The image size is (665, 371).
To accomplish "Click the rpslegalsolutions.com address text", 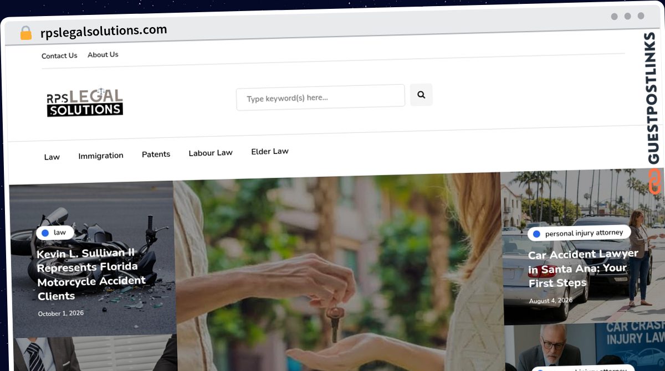I will pos(104,31).
